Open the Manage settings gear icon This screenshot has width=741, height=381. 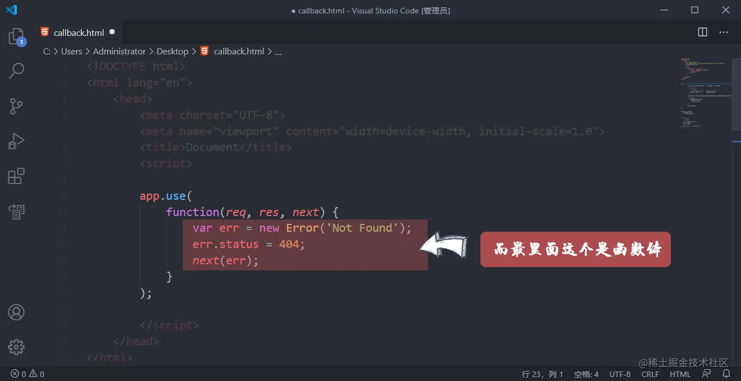pyautogui.click(x=16, y=347)
